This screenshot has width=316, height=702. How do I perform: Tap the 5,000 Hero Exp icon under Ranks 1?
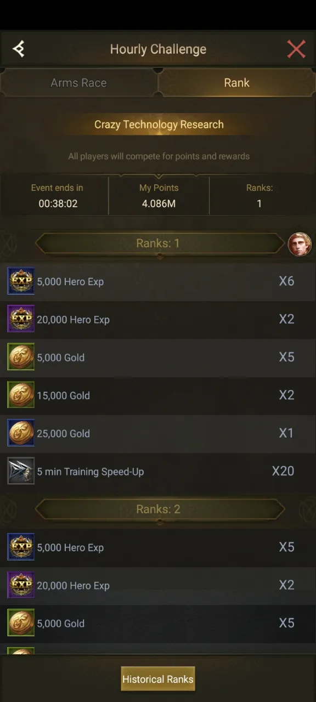(x=21, y=281)
